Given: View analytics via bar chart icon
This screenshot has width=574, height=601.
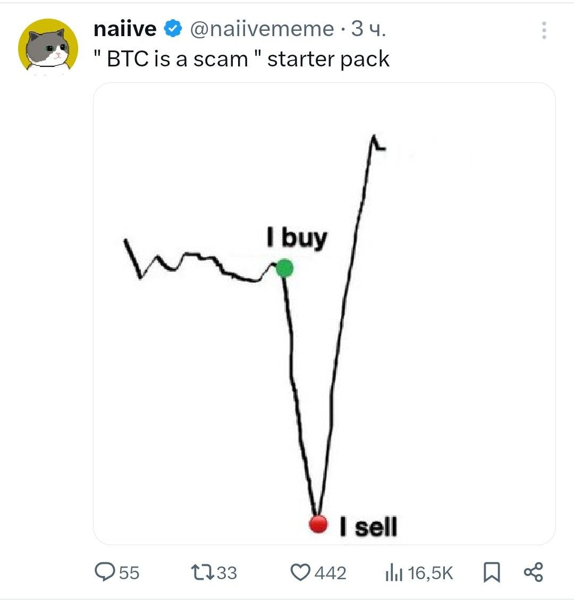Looking at the screenshot, I should (x=394, y=573).
